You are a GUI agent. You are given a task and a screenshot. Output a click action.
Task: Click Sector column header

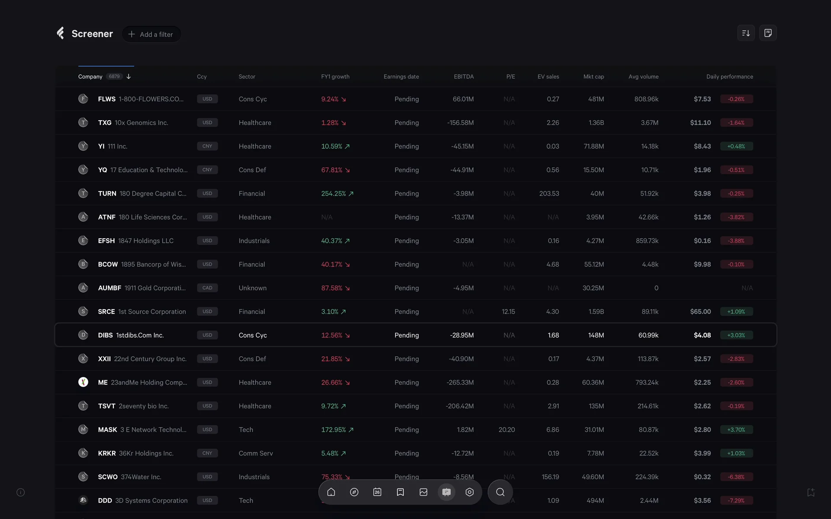coord(247,77)
